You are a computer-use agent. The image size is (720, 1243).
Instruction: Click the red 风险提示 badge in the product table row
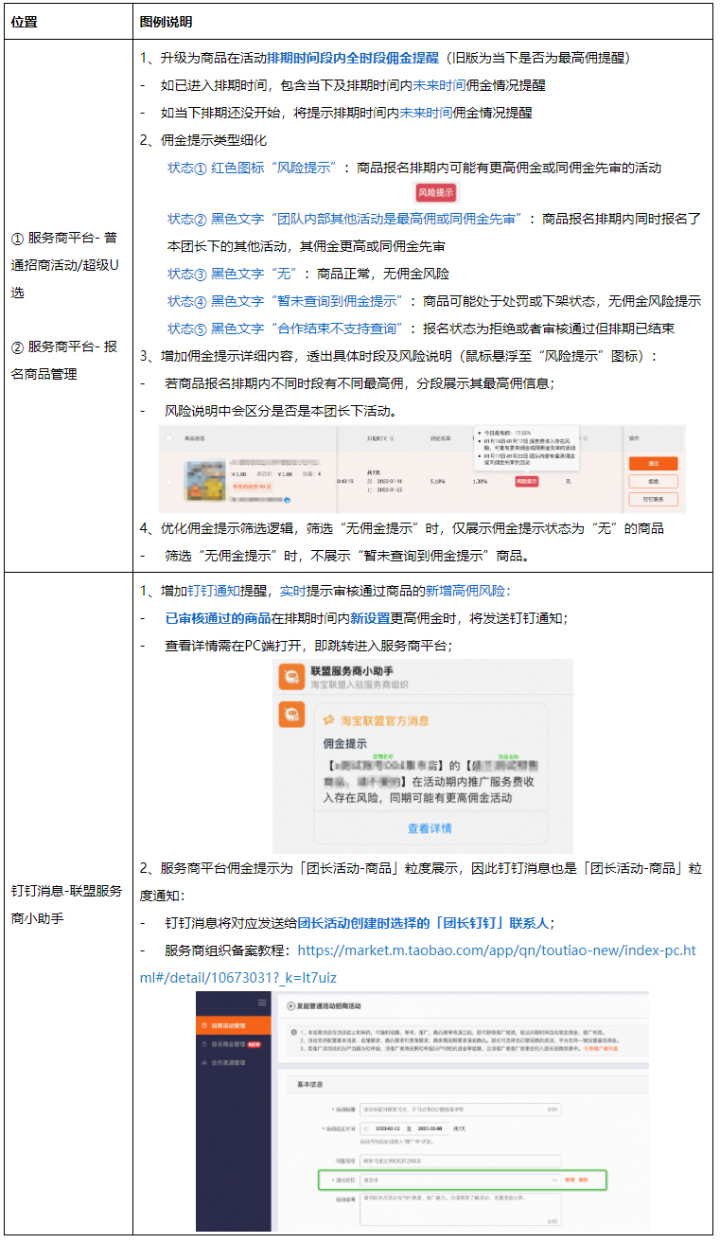click(527, 481)
